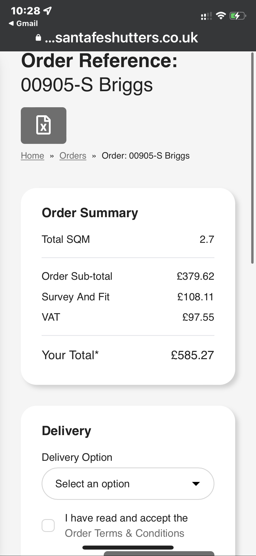Screen dimensions: 256x556
Task: Download the order spreadsheet file icon
Action: coord(43,125)
